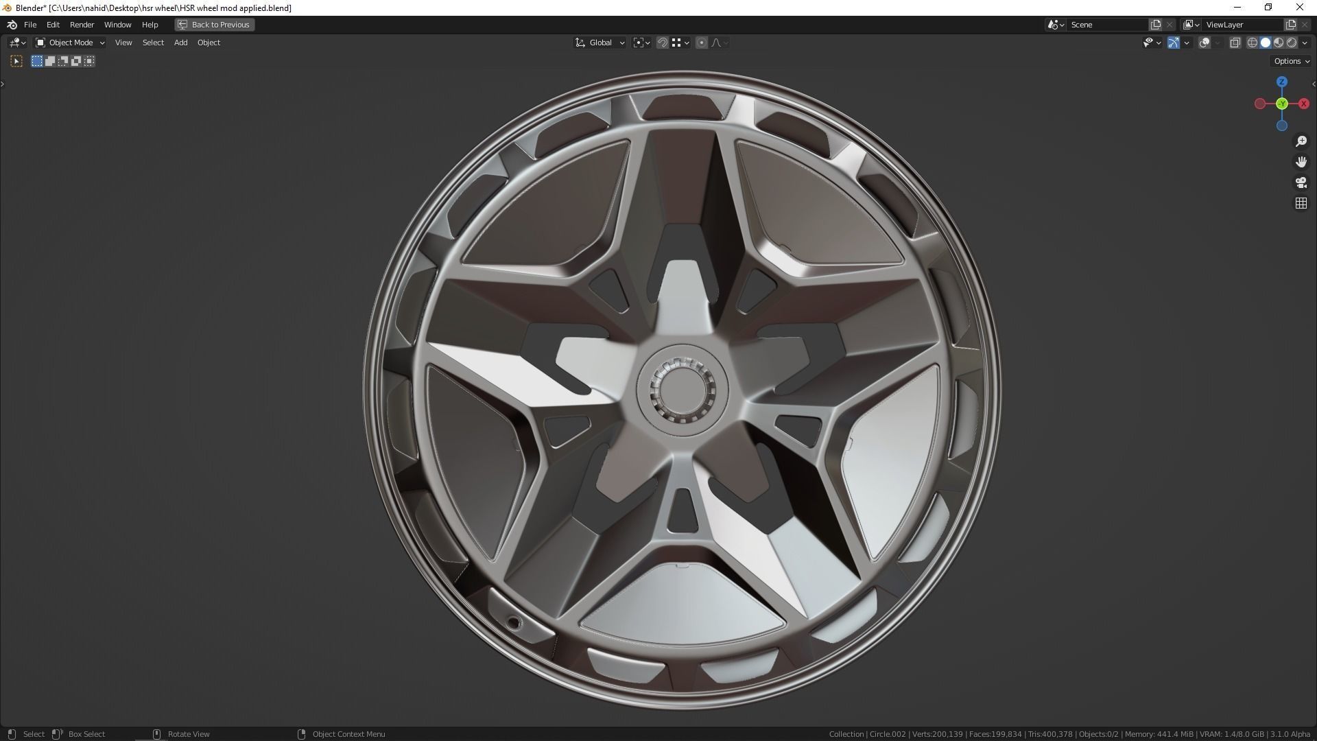Toggle snapping with the magnet icon
The image size is (1317, 741).
click(x=662, y=43)
